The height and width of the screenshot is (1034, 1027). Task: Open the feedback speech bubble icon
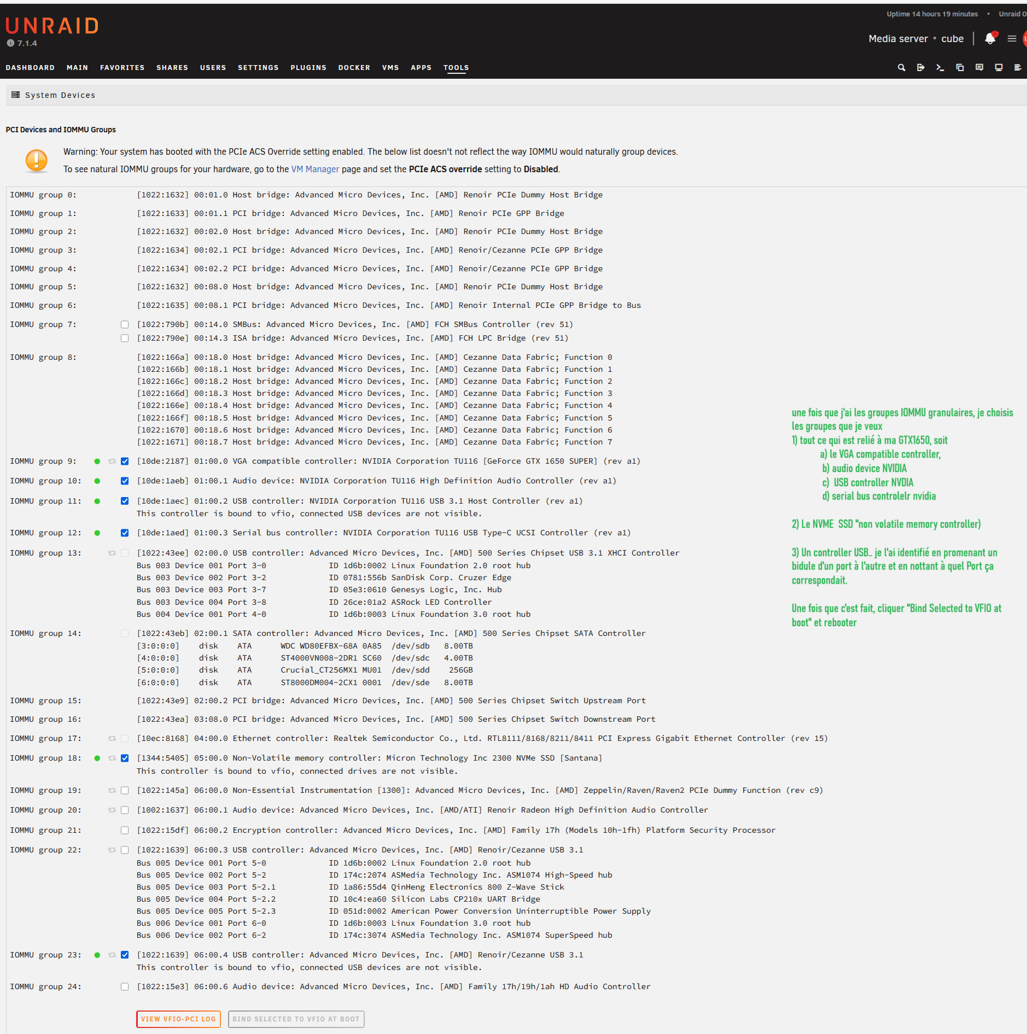979,67
